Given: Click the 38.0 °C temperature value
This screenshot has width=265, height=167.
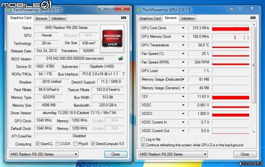Looking at the screenshot, I should pos(199,45).
